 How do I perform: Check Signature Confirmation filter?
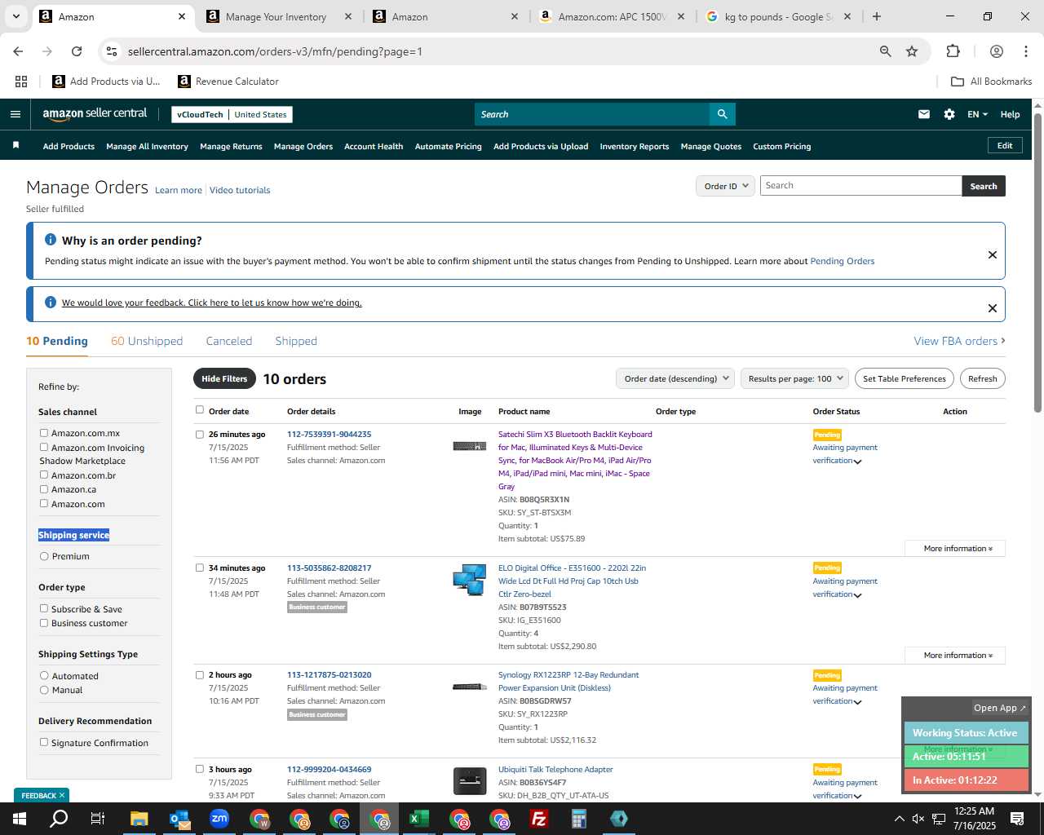(44, 742)
